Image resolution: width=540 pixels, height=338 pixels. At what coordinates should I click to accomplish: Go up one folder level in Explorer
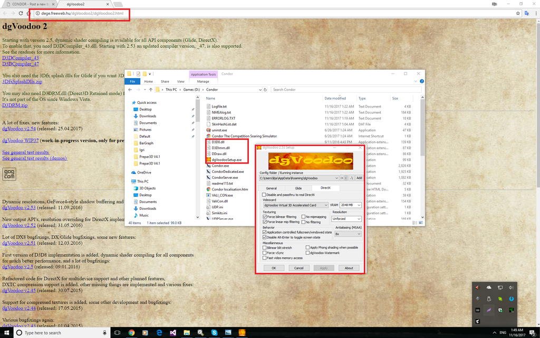click(150, 90)
